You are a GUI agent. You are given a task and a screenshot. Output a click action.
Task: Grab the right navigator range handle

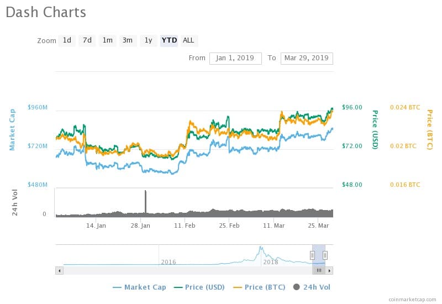click(325, 255)
